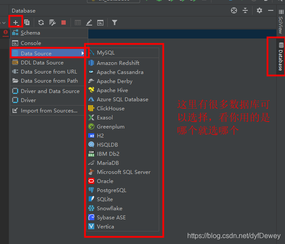Open the gear settings of Database panel
Image resolution: width=285 pixels, height=244 pixels.
point(259,10)
